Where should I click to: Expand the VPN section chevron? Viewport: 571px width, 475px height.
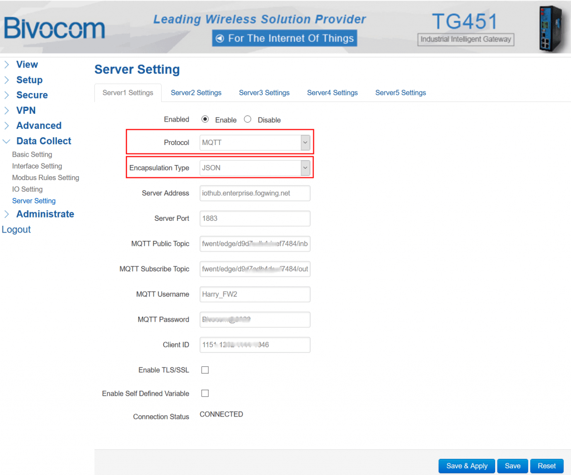[7, 110]
